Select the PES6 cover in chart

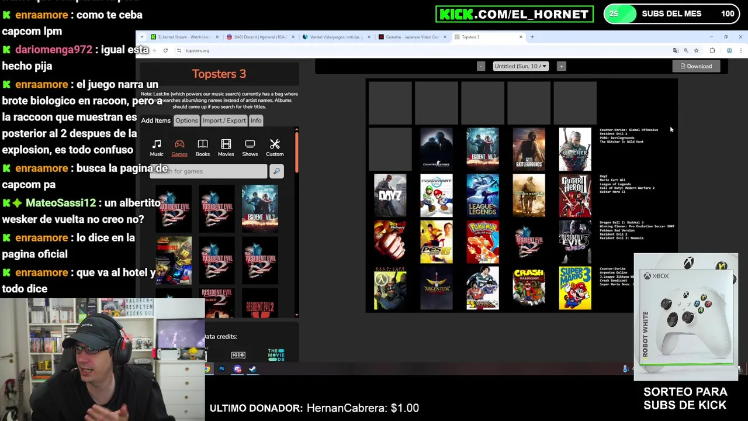click(437, 241)
